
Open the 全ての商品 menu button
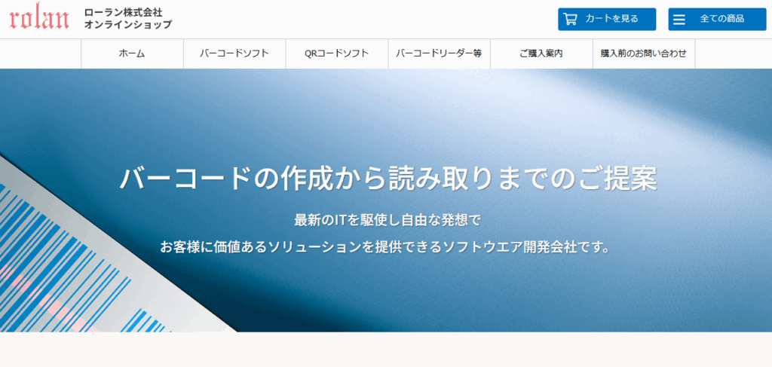(718, 19)
